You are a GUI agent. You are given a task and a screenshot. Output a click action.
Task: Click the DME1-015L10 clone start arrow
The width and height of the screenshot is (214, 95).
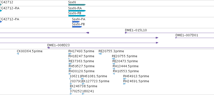(126, 33)
